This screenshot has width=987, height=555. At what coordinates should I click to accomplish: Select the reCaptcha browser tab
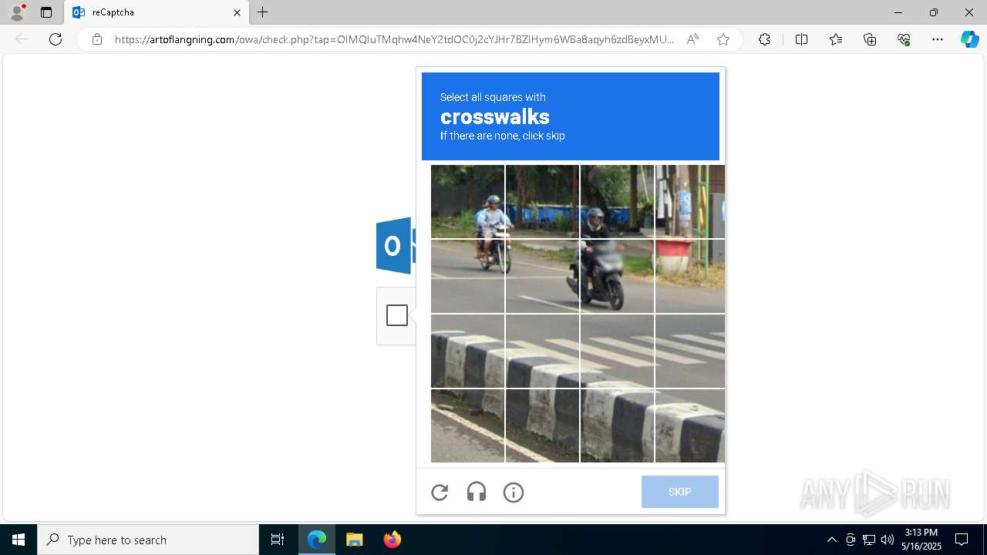tap(157, 12)
